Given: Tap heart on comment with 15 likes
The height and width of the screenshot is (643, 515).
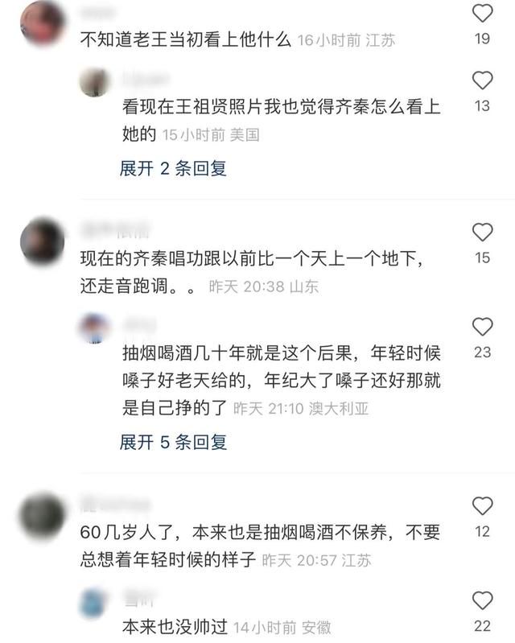Looking at the screenshot, I should click(x=482, y=232).
